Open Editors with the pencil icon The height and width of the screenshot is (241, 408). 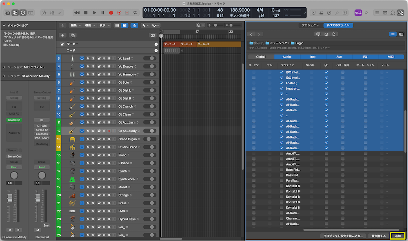(60, 13)
